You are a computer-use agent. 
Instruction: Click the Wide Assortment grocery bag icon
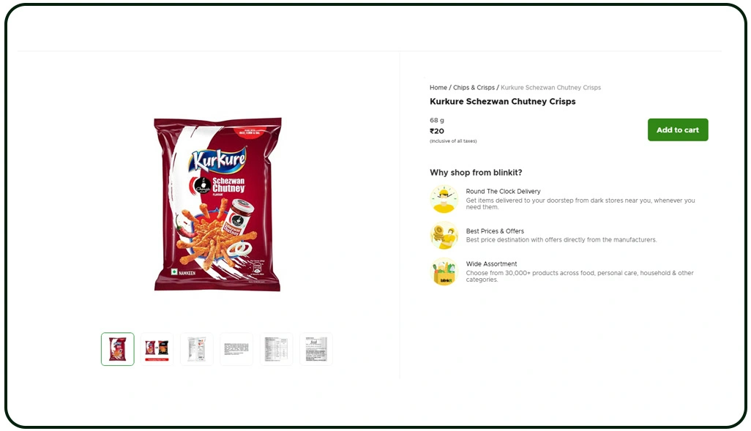point(444,271)
